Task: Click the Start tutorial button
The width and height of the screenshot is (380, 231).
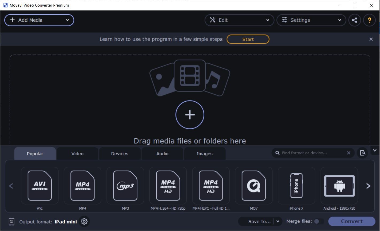Action: pyautogui.click(x=248, y=39)
